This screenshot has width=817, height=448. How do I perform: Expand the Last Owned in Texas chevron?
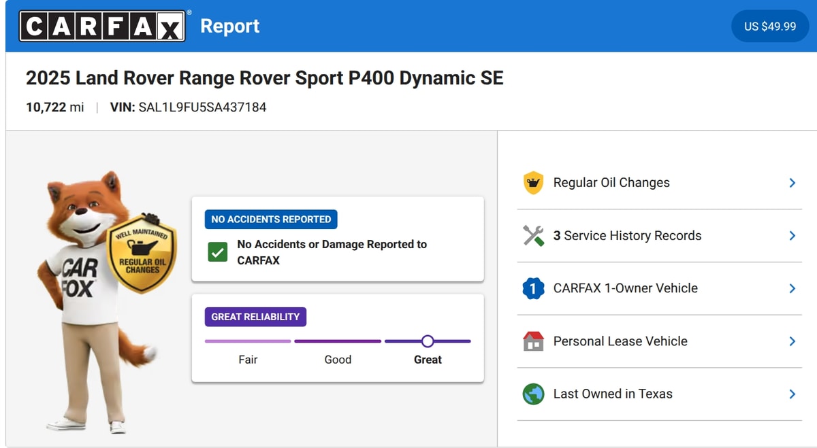792,394
